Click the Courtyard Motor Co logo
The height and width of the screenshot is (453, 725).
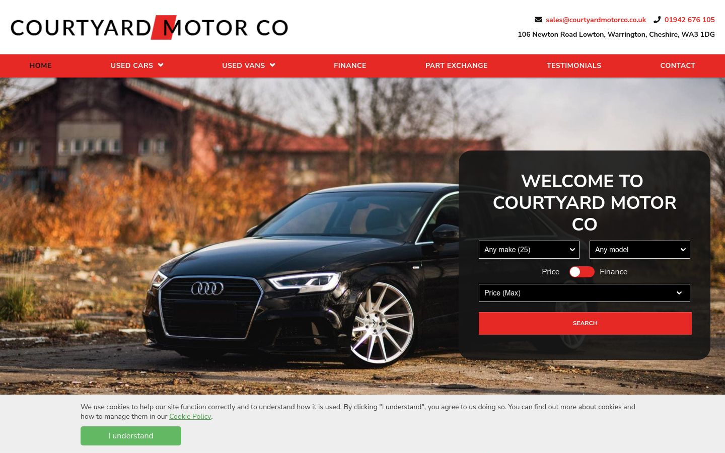click(x=149, y=27)
